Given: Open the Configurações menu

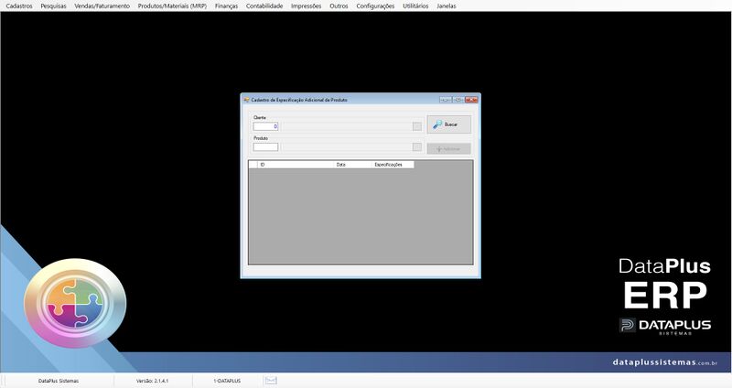Looking at the screenshot, I should (x=375, y=6).
